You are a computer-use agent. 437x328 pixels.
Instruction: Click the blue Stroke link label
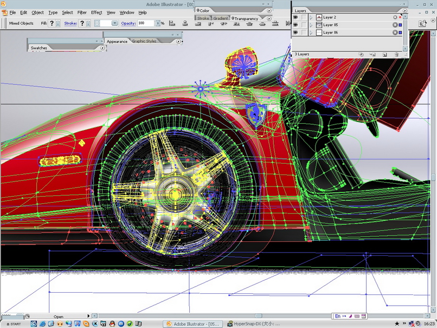point(70,23)
